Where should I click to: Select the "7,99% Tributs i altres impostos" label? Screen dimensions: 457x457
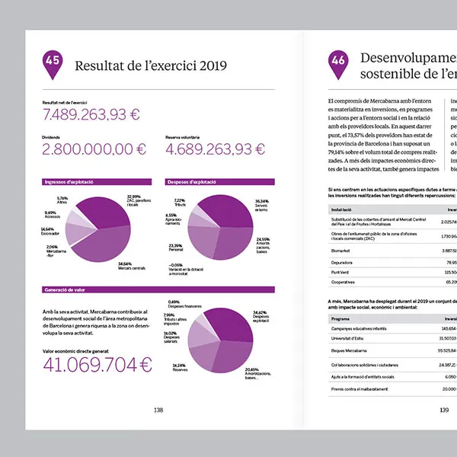click(x=175, y=319)
